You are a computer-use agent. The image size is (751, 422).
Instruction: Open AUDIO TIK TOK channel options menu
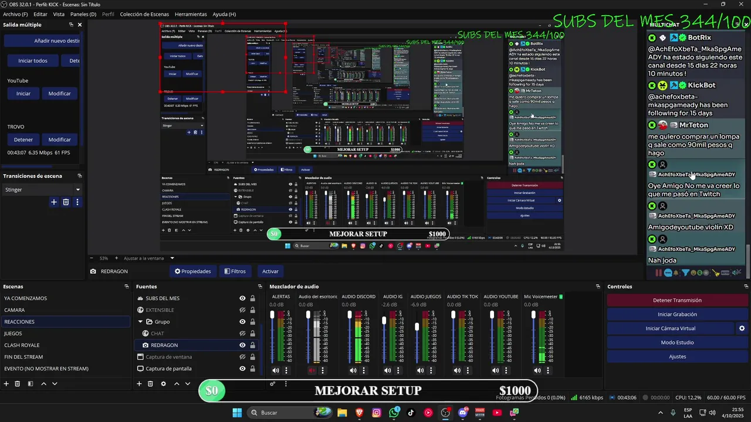coord(468,370)
